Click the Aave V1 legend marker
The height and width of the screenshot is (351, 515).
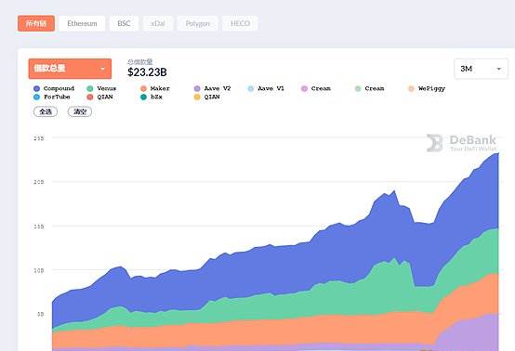point(251,88)
